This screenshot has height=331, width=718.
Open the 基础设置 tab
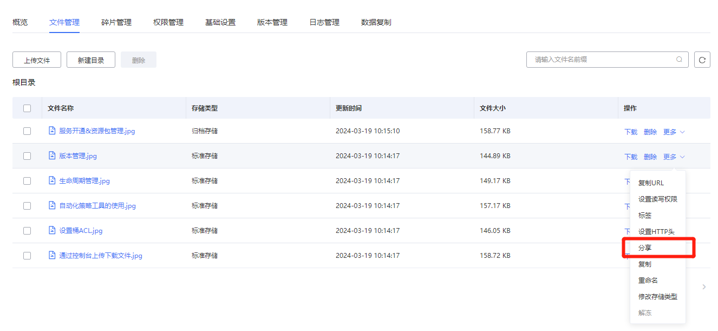pyautogui.click(x=220, y=22)
